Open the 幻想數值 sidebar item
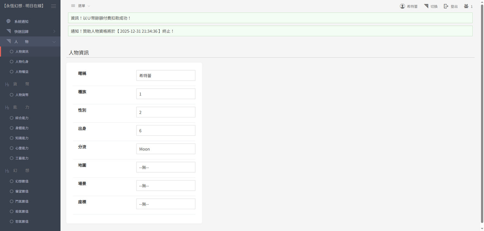 [x=22, y=181]
